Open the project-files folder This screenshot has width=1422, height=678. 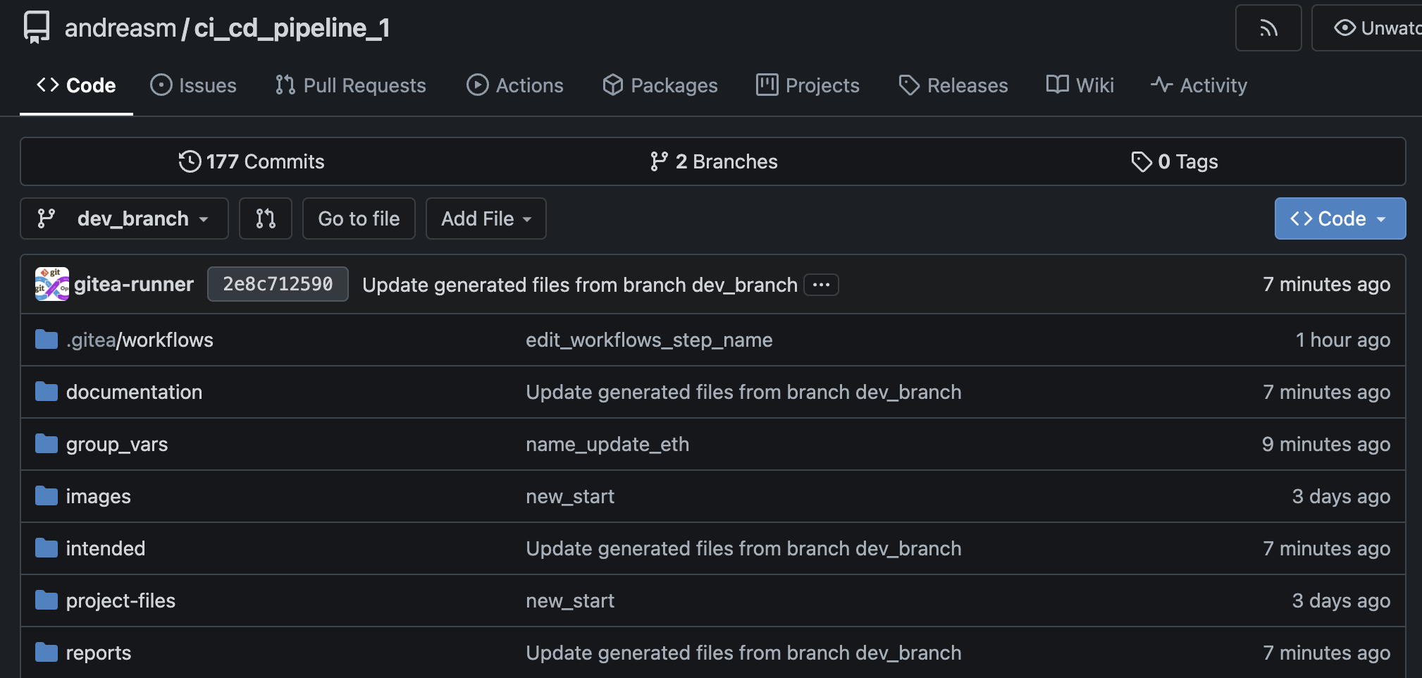pyautogui.click(x=120, y=600)
